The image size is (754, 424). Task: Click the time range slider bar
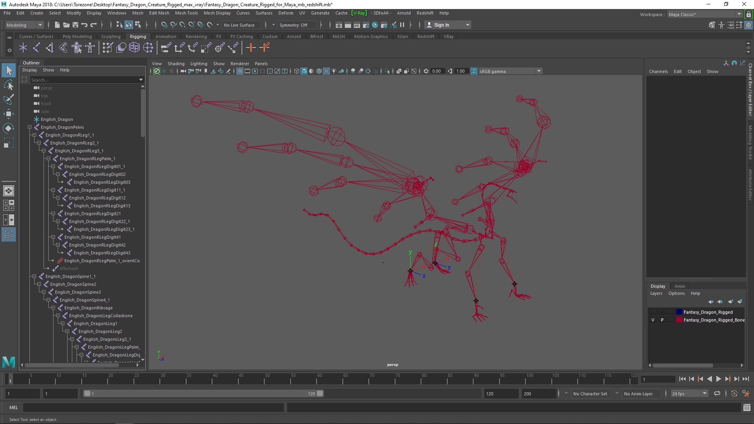coord(203,393)
